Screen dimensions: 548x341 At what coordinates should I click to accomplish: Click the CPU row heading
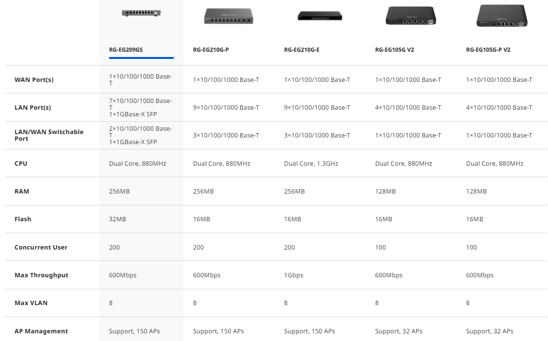click(x=21, y=163)
